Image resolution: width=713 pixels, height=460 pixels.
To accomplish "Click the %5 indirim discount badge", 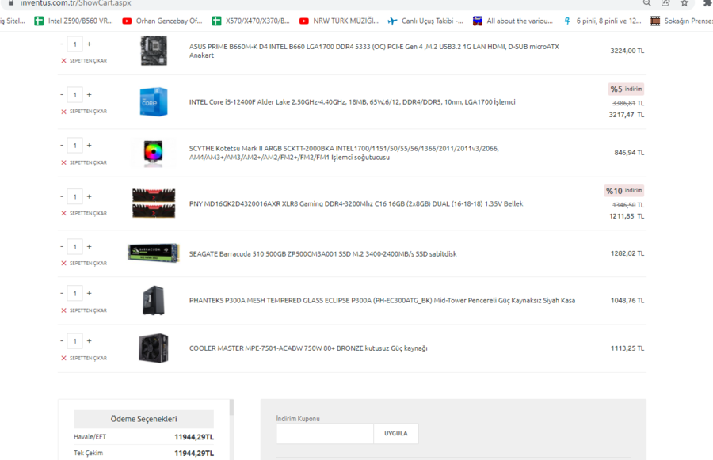I will coord(626,89).
